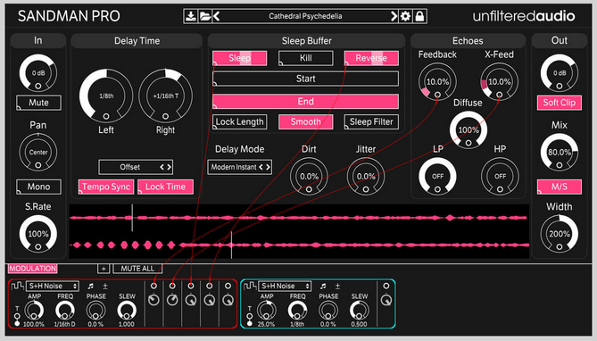Click the Cathedral Psychedelia preset name

click(x=305, y=16)
